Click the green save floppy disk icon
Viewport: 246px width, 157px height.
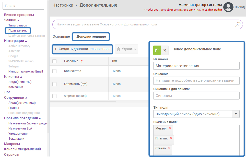coord(157,50)
